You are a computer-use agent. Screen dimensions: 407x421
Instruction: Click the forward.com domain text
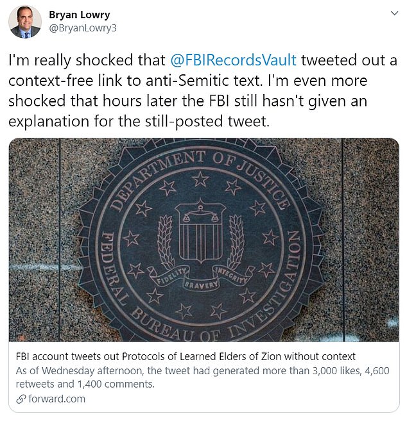58,399
